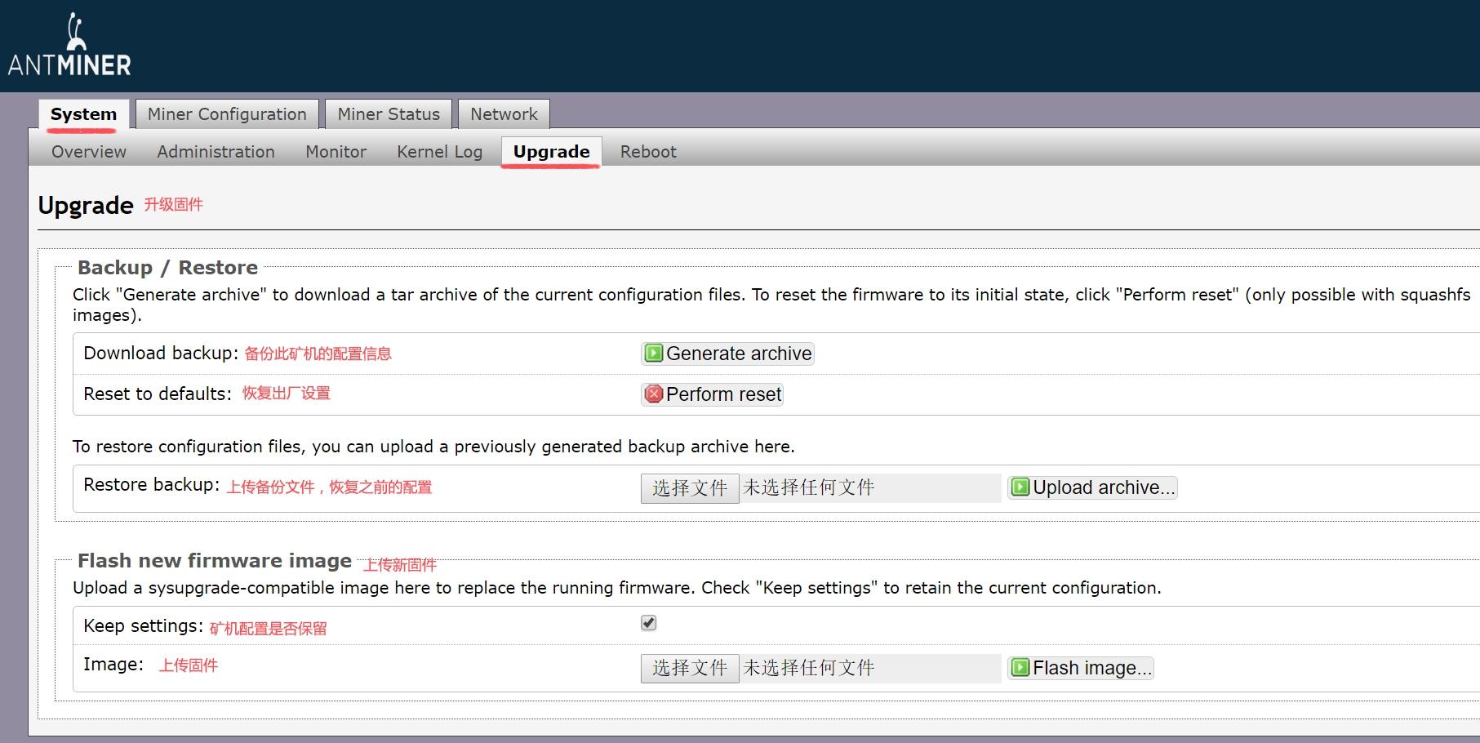Viewport: 1480px width, 743px height.
Task: Click the green icon on Flash image button
Action: pos(1020,667)
